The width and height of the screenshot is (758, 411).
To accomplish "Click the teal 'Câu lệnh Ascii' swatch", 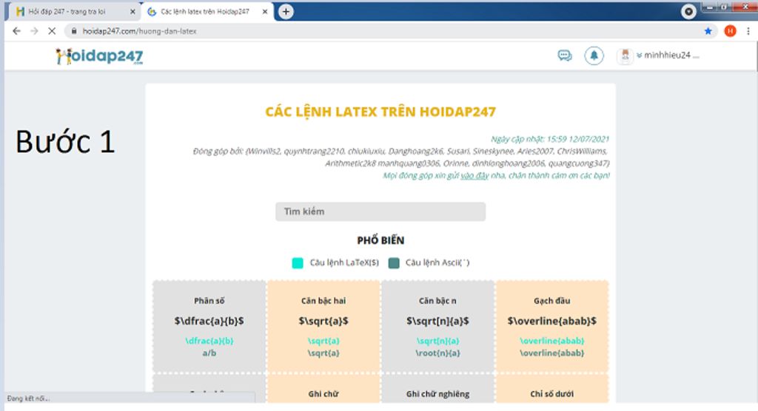I will point(394,262).
